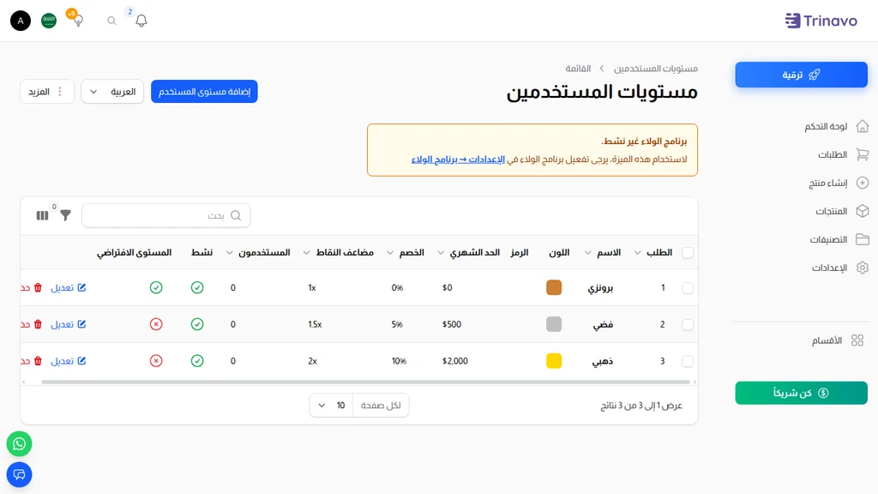
Task: Click delete trash icon for فضي row
Action: pos(38,324)
